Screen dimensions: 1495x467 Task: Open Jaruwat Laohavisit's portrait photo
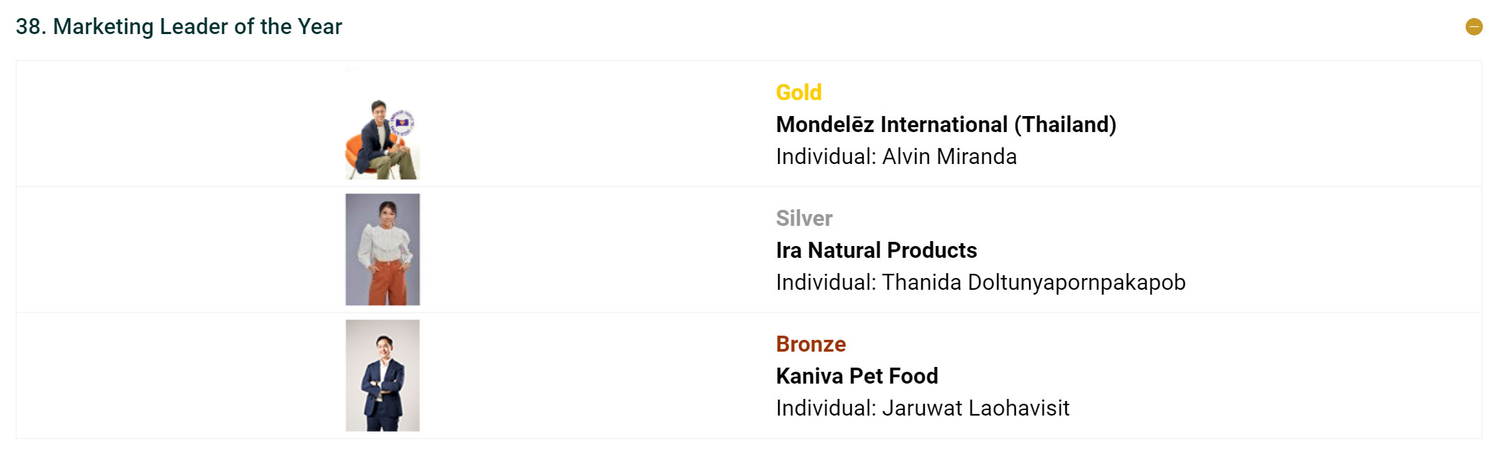tap(382, 375)
